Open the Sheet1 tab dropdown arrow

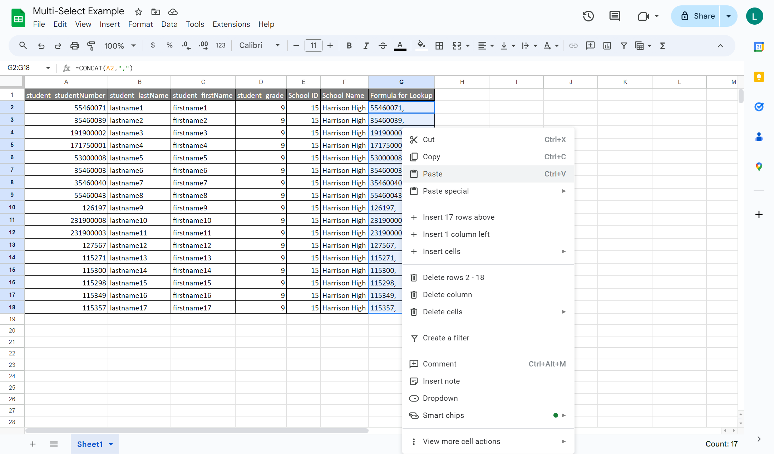tap(111, 444)
